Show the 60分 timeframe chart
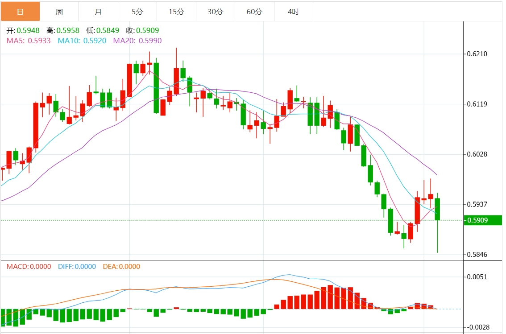 pos(254,12)
